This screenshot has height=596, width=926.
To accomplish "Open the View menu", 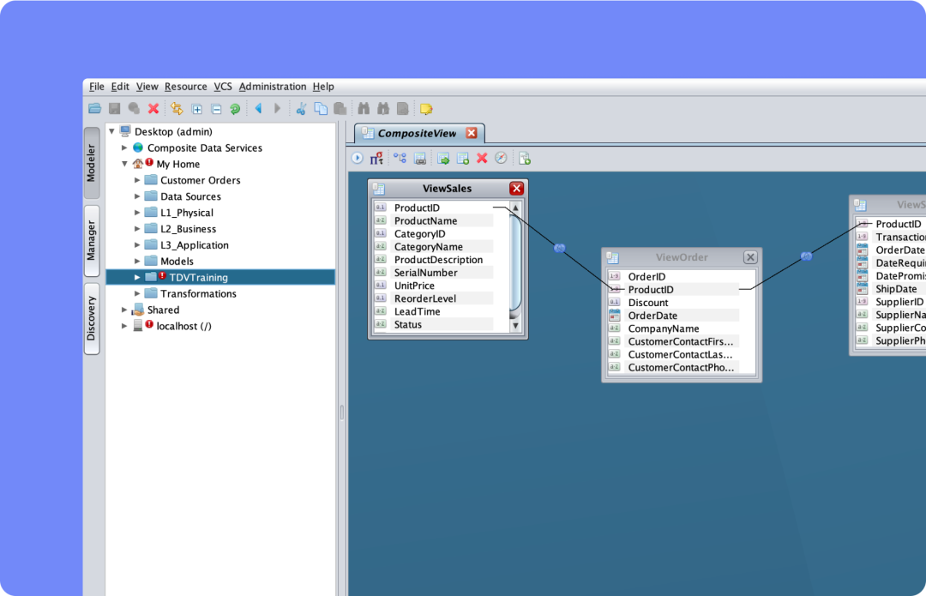I will (147, 87).
